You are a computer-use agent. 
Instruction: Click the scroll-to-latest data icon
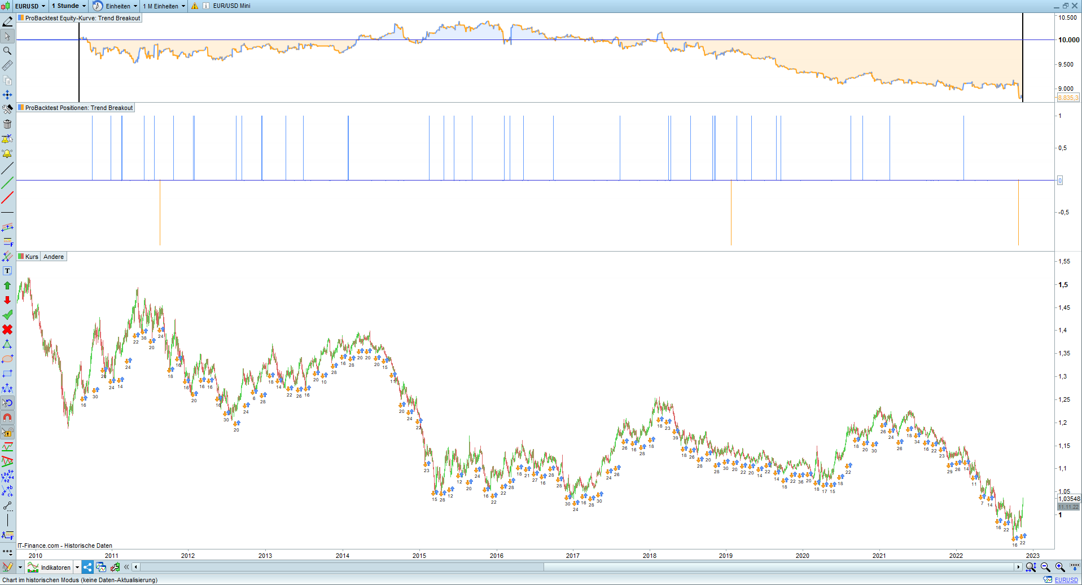[1075, 567]
